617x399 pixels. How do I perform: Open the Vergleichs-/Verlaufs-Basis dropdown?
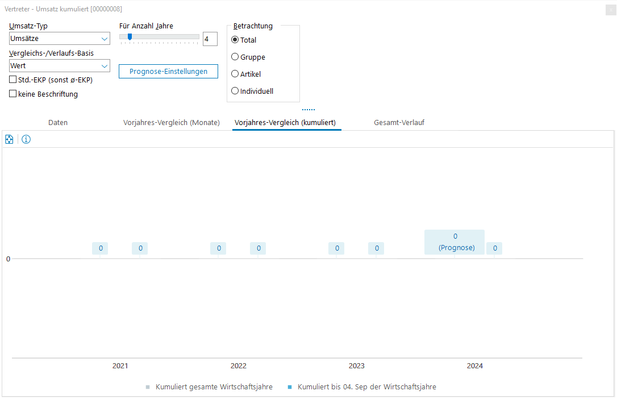[x=105, y=66]
